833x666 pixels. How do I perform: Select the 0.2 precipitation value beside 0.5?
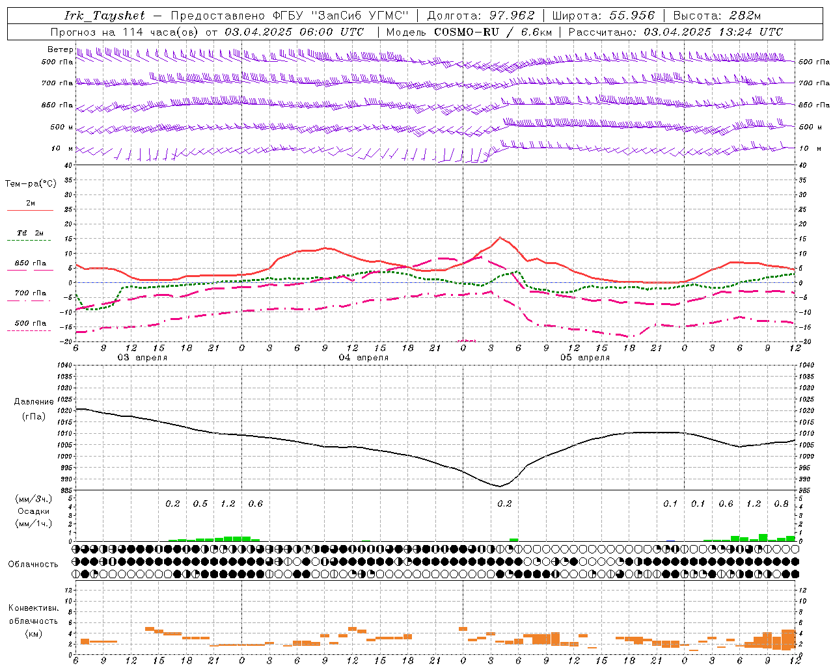pyautogui.click(x=172, y=504)
